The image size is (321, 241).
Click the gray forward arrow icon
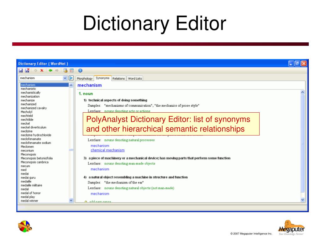point(57,71)
